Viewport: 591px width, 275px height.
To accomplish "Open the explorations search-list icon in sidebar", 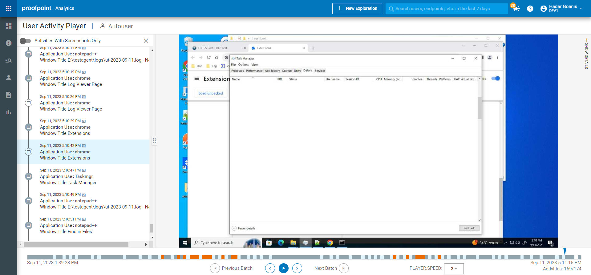I will 9,60.
